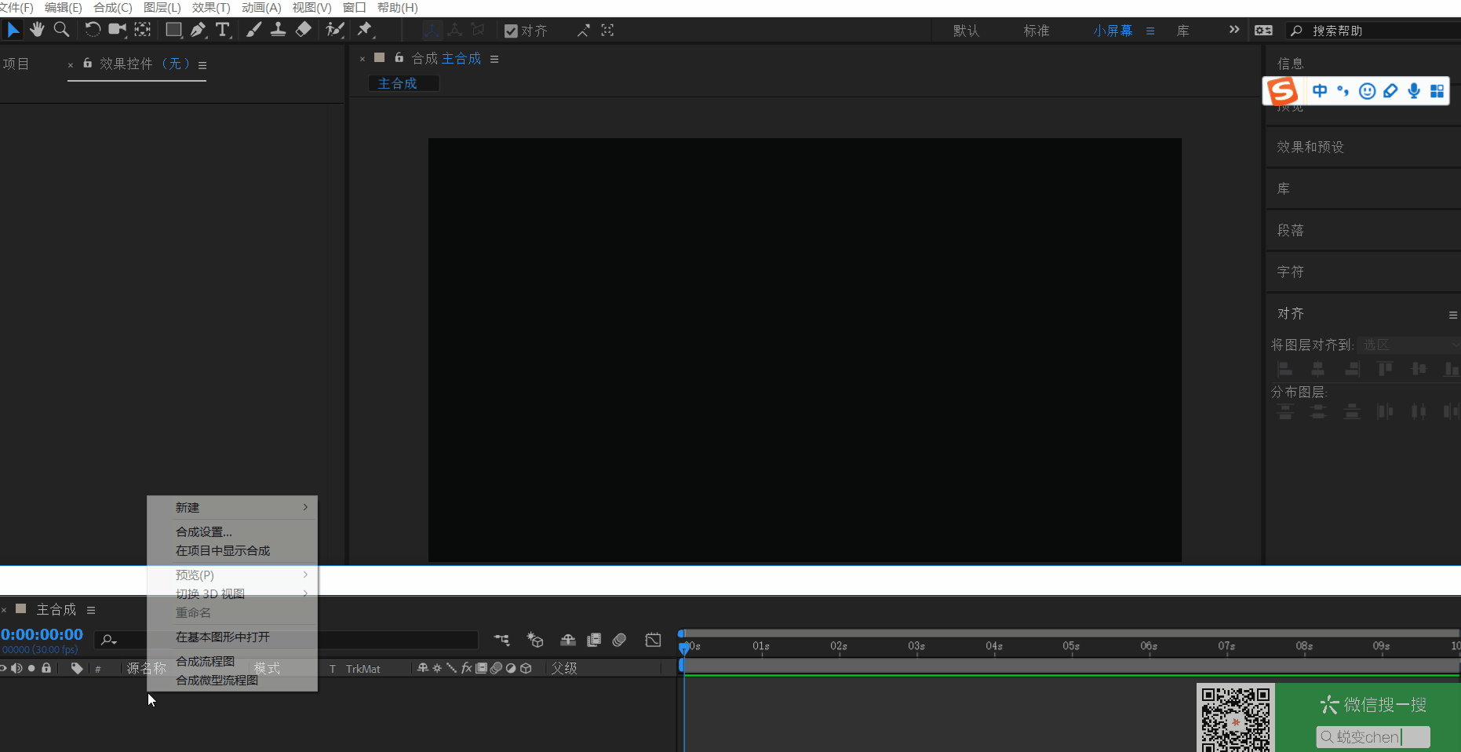Open the Sogou input method logo

pos(1283,91)
